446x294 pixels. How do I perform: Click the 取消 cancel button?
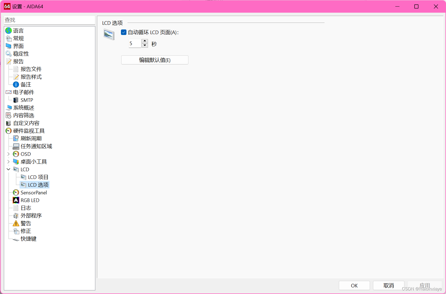click(388, 285)
